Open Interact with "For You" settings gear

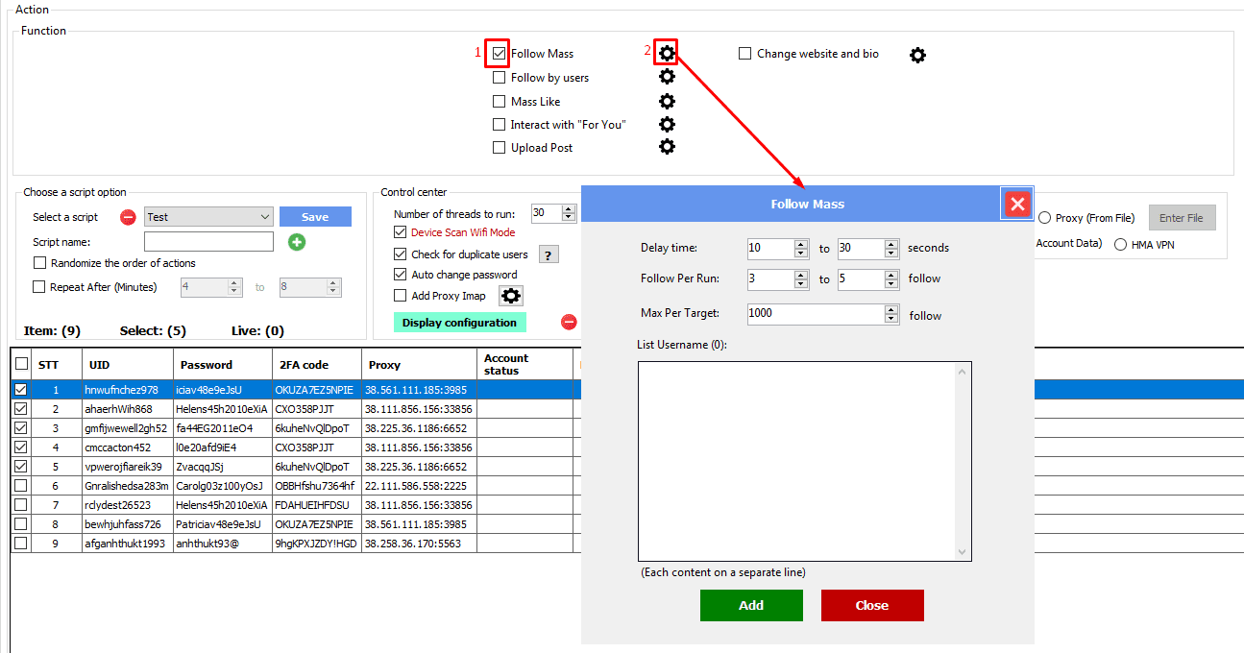[x=667, y=124]
